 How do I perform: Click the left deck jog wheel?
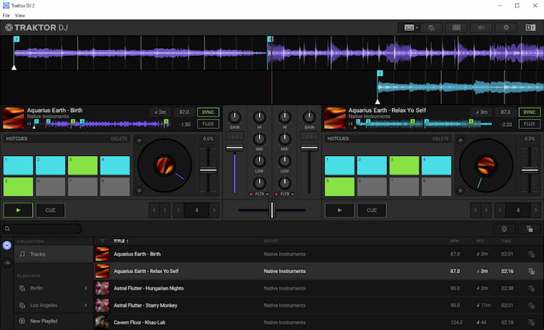165,165
